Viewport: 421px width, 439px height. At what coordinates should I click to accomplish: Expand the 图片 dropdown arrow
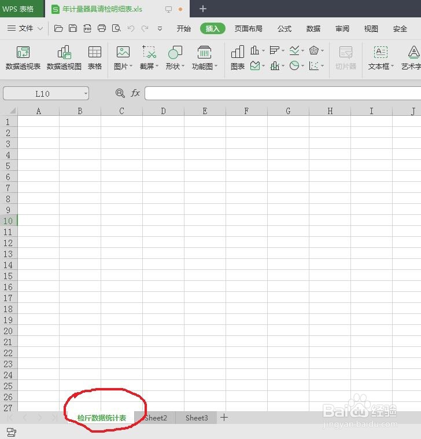[x=131, y=66]
